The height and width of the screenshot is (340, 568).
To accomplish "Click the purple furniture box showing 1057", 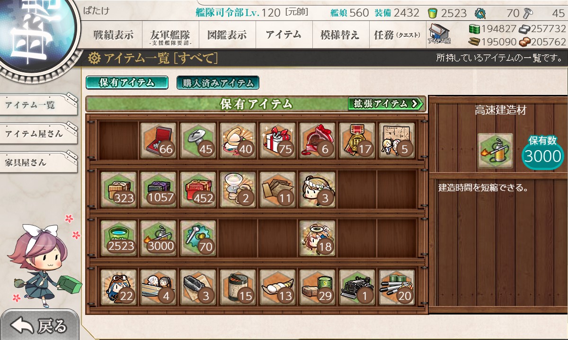I will [x=159, y=189].
